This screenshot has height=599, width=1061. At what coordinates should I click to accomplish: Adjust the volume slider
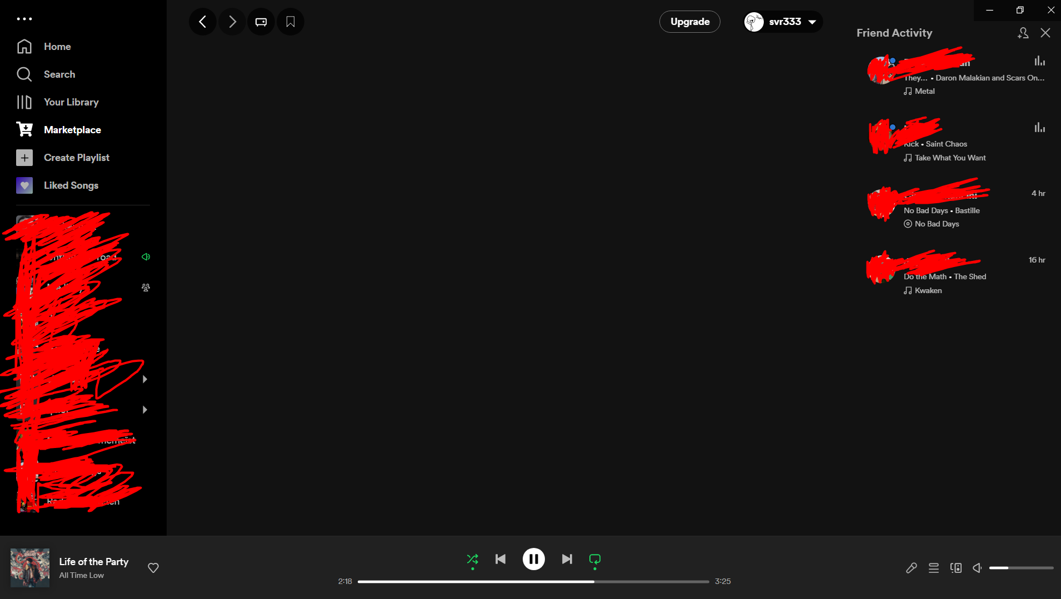click(1021, 567)
